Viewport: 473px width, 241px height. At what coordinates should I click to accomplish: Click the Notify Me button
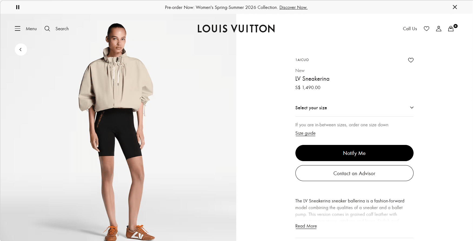pos(354,153)
